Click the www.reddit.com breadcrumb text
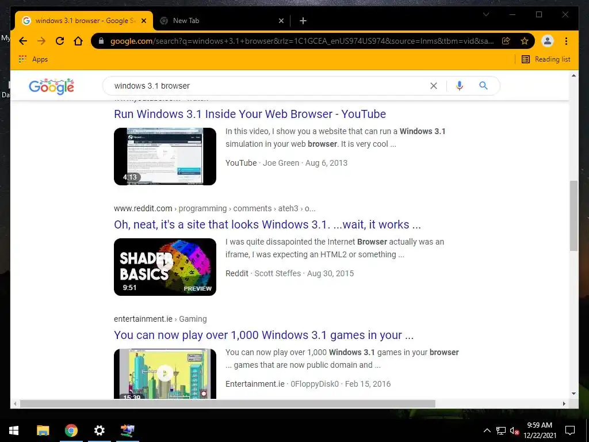The image size is (589, 442). [x=143, y=208]
